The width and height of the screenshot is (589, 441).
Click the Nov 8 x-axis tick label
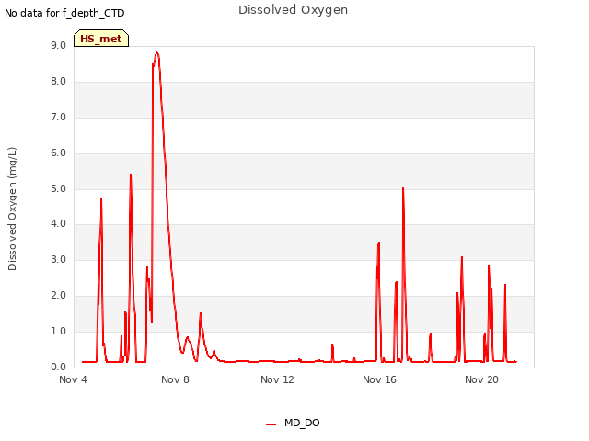point(175,379)
